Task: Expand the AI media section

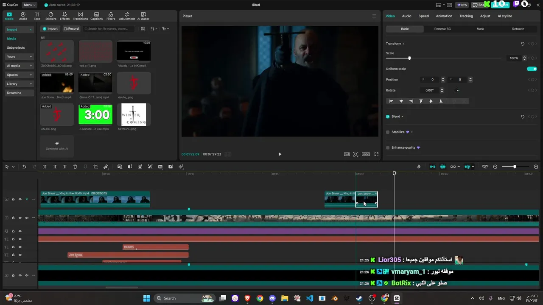Action: (x=20, y=66)
